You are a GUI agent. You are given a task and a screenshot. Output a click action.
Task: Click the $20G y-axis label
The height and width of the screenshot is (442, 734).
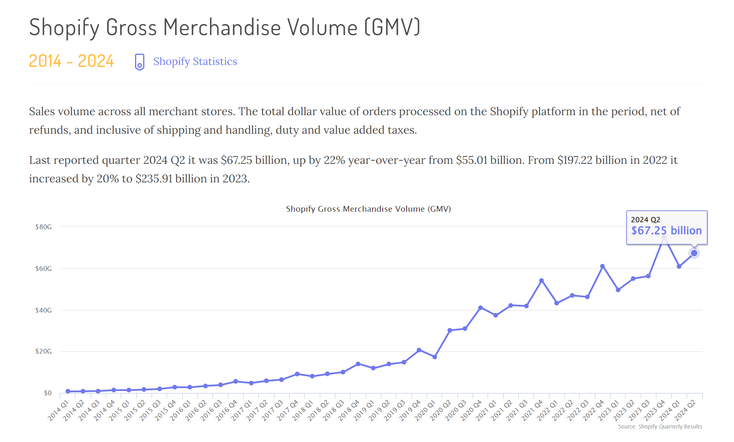43,351
